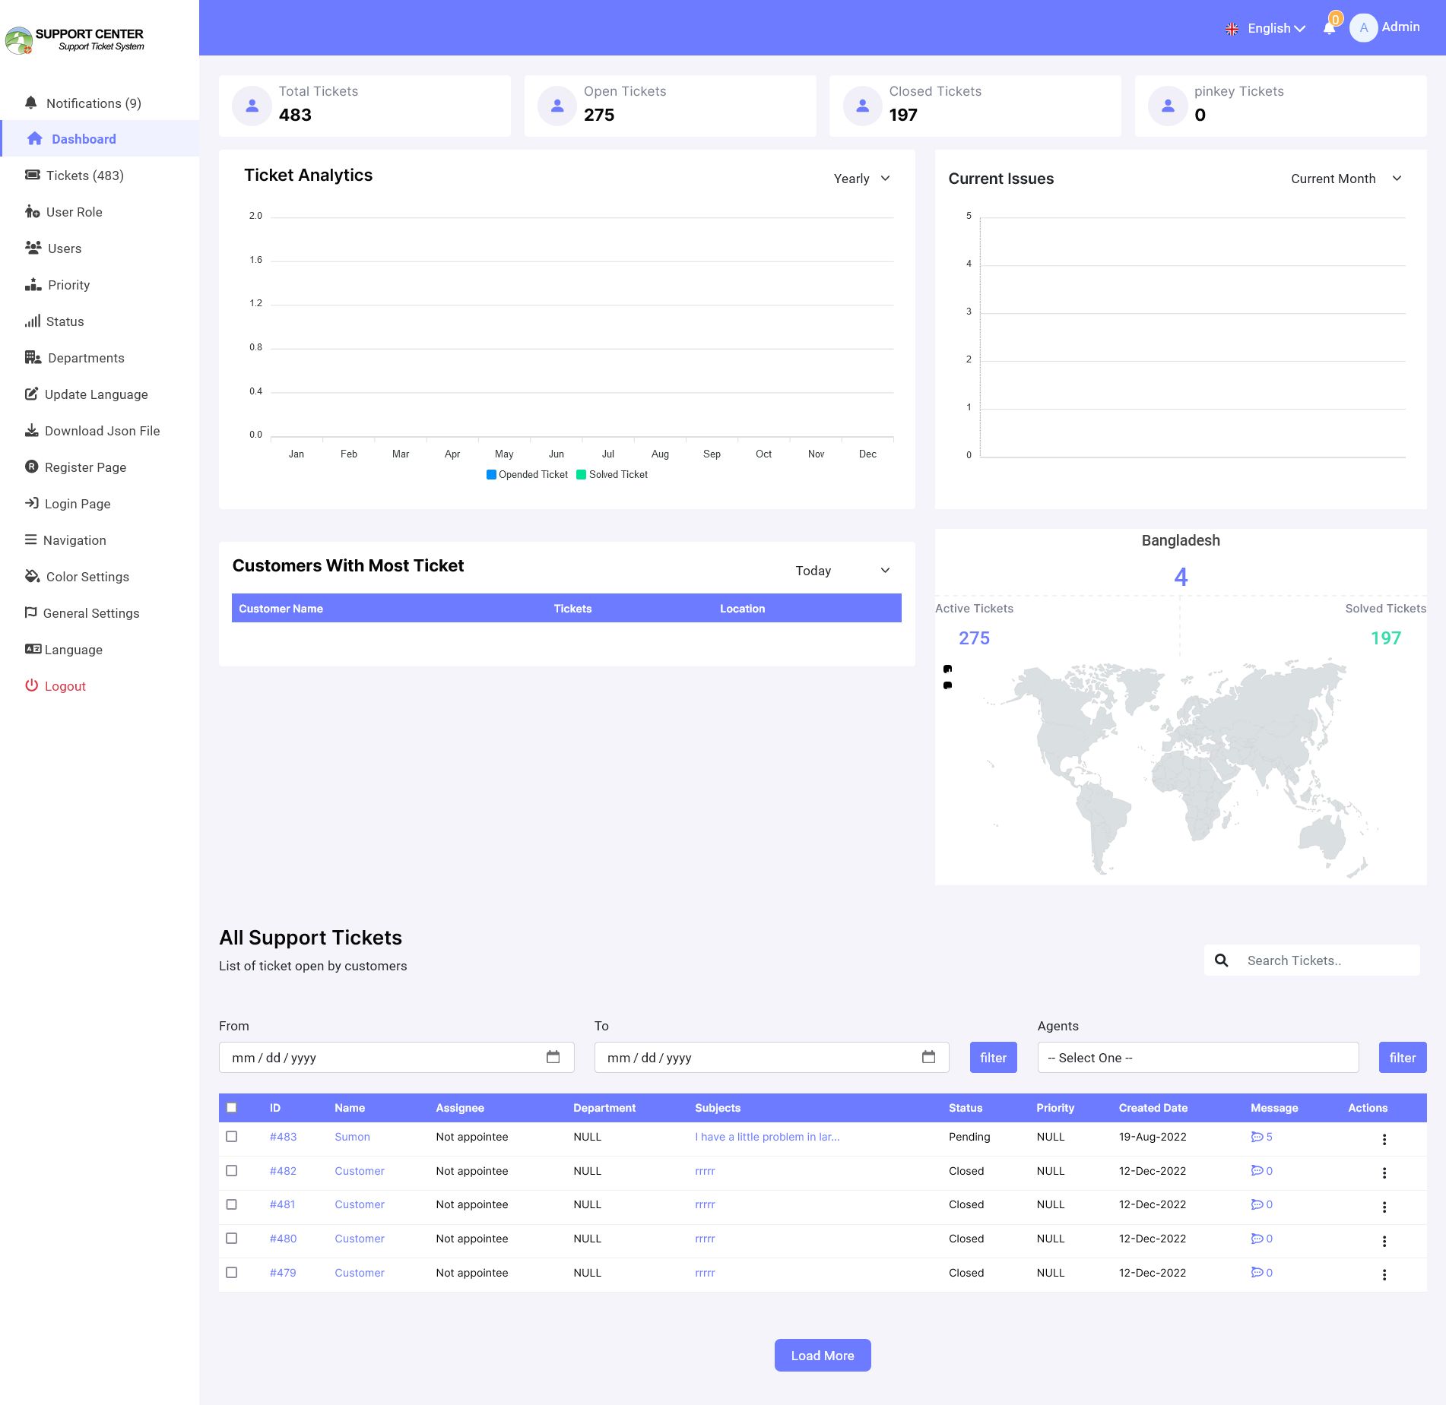Image resolution: width=1446 pixels, height=1405 pixels.
Task: Expand the Yearly dropdown in Ticket Analytics
Action: [861, 179]
